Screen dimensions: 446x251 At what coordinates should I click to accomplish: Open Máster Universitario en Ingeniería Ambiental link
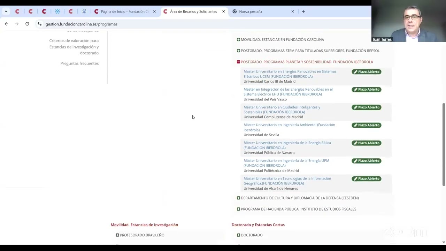[289, 127]
